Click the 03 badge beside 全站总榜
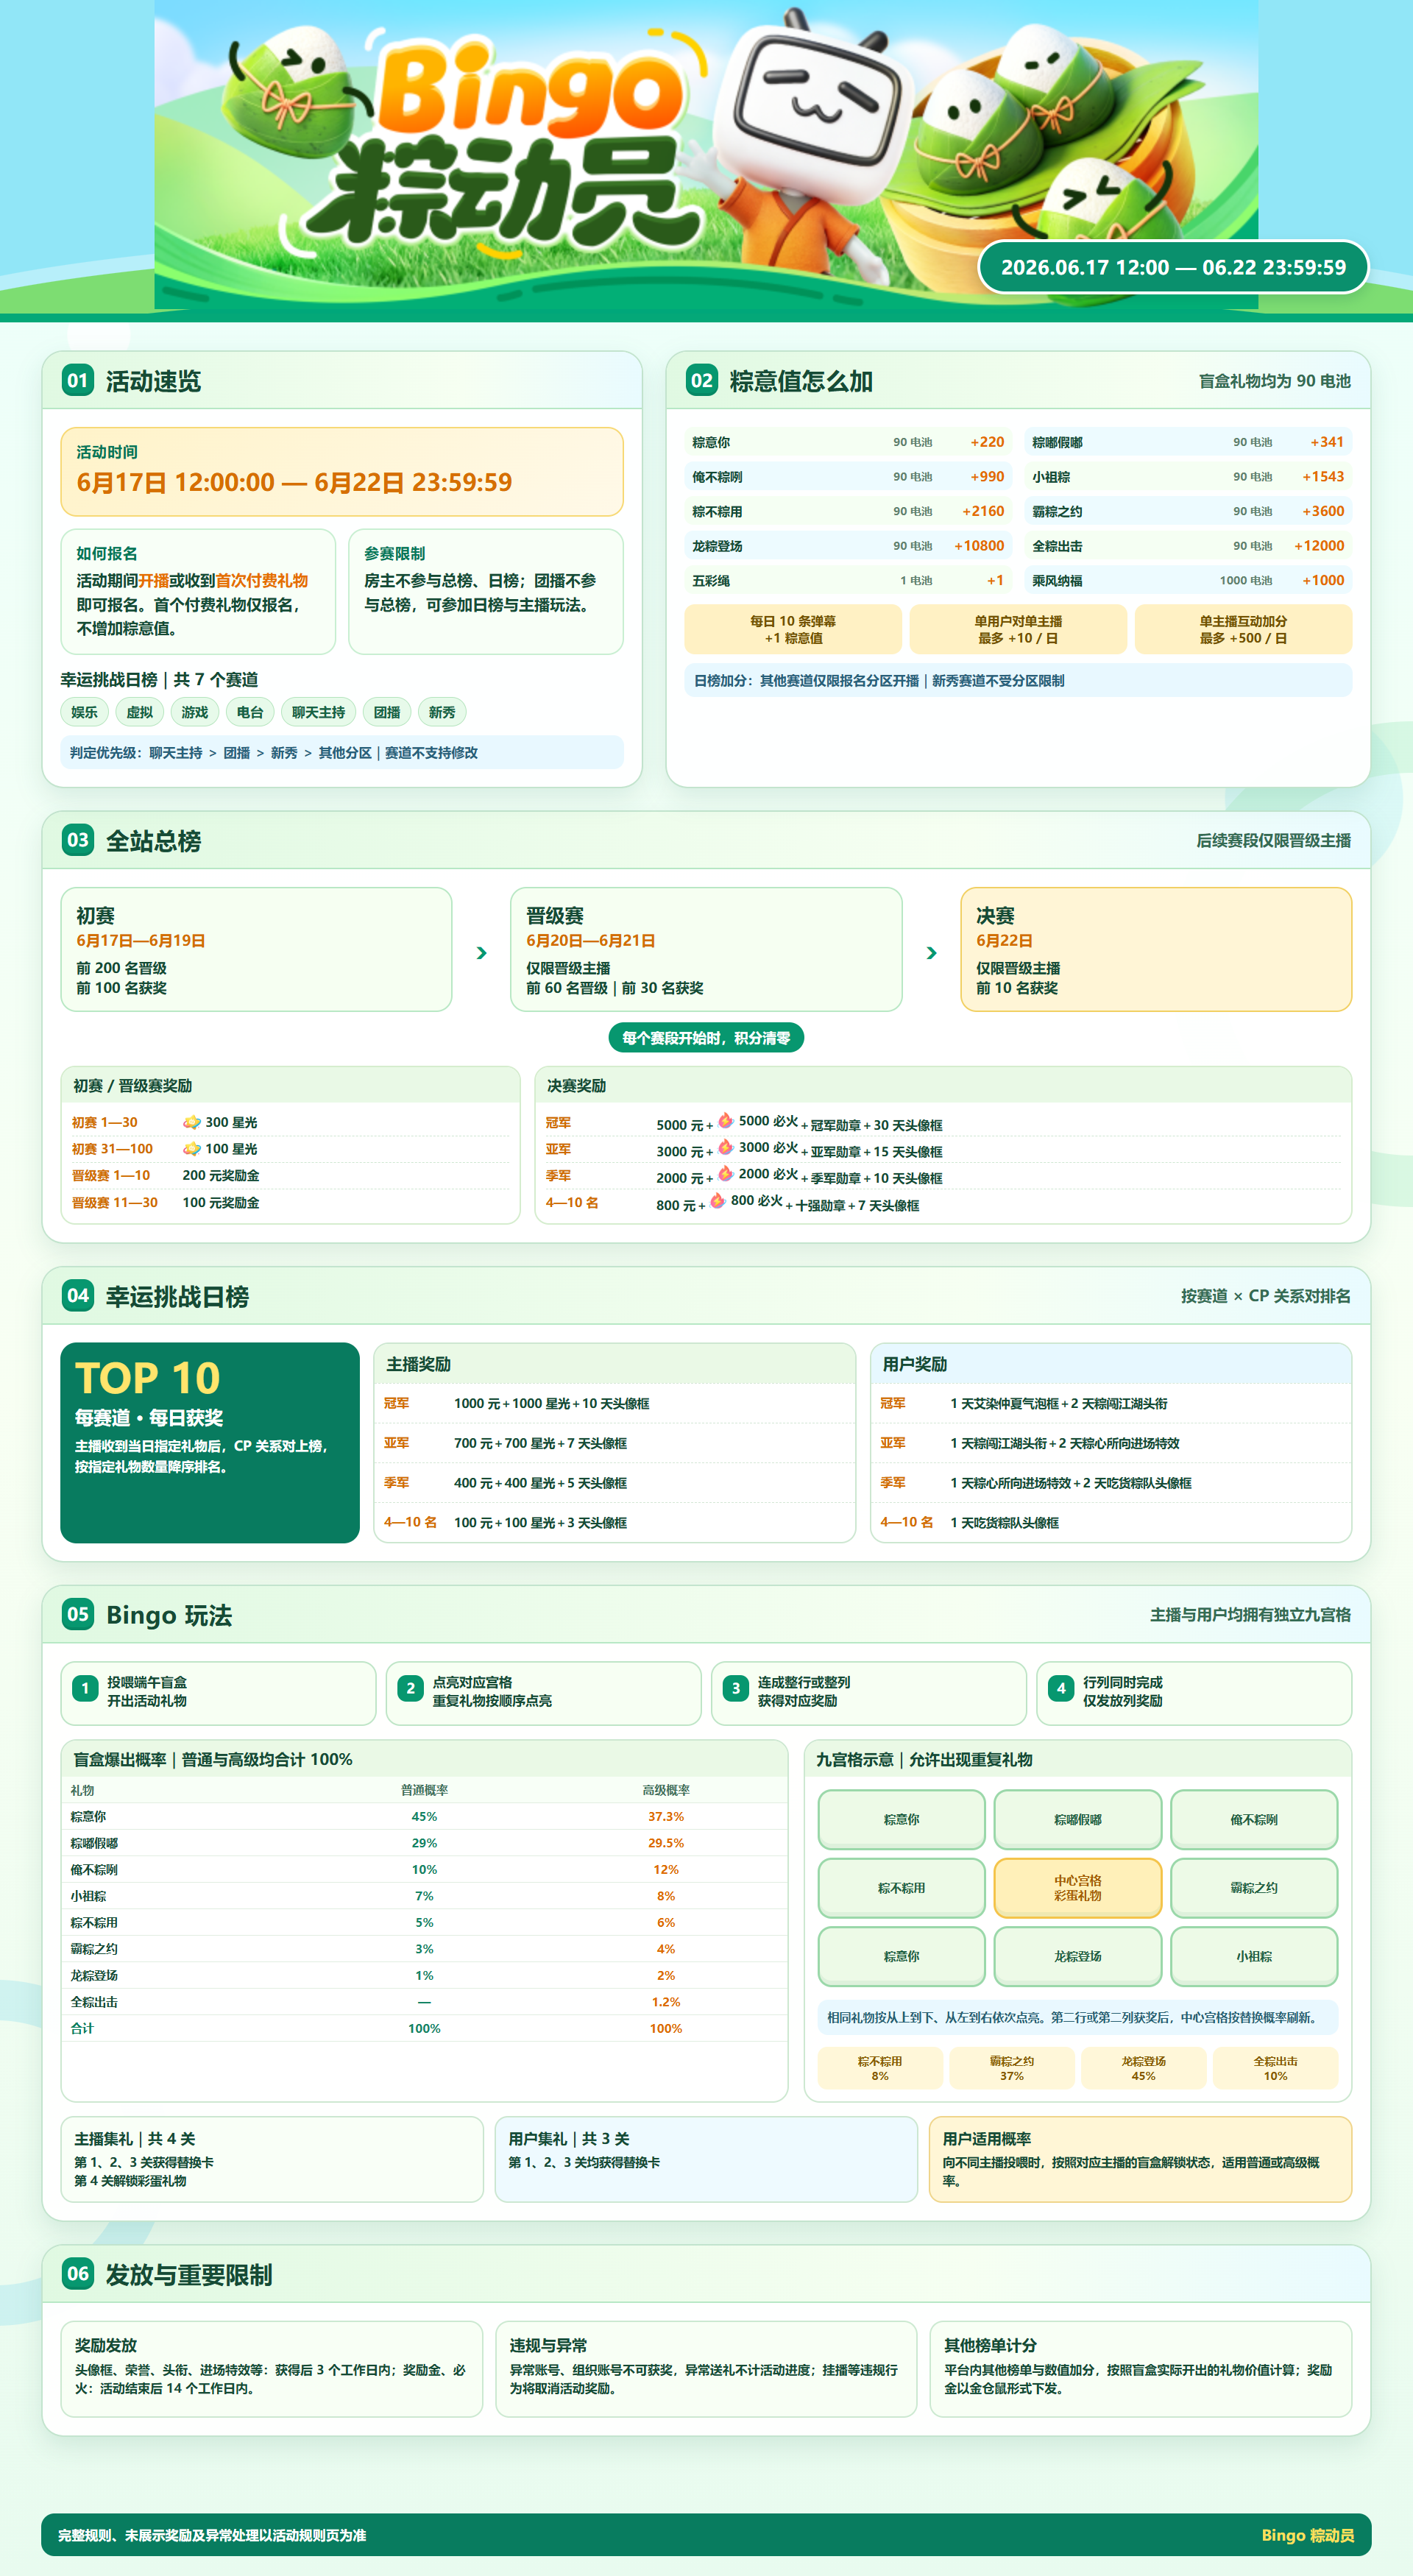Viewport: 1413px width, 2576px height. [x=78, y=840]
